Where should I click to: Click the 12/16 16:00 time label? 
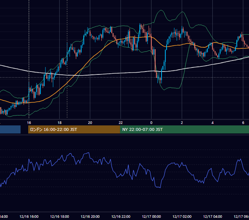click(29, 216)
